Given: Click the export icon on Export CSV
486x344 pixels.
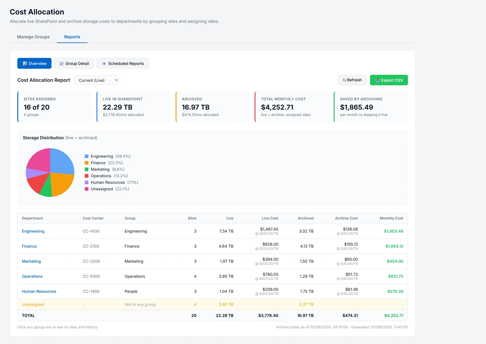Looking at the screenshot, I should coord(378,80).
